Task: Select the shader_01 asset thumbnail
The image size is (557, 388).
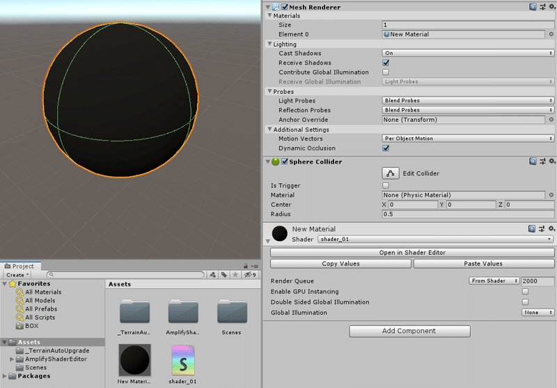Action: (x=183, y=360)
